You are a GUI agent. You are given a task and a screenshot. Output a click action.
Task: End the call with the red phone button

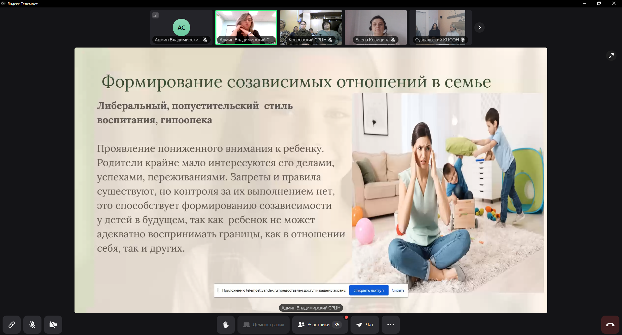(610, 324)
